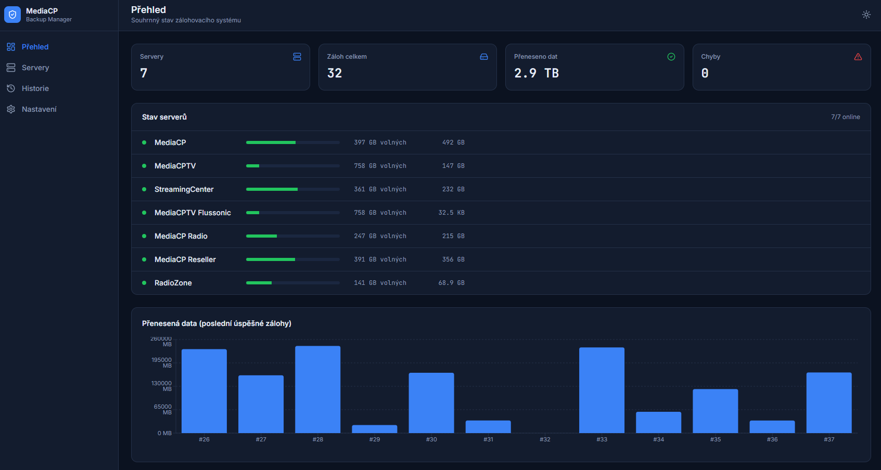The width and height of the screenshot is (881, 470).
Task: Open the Servery menu item
Action: 59,68
